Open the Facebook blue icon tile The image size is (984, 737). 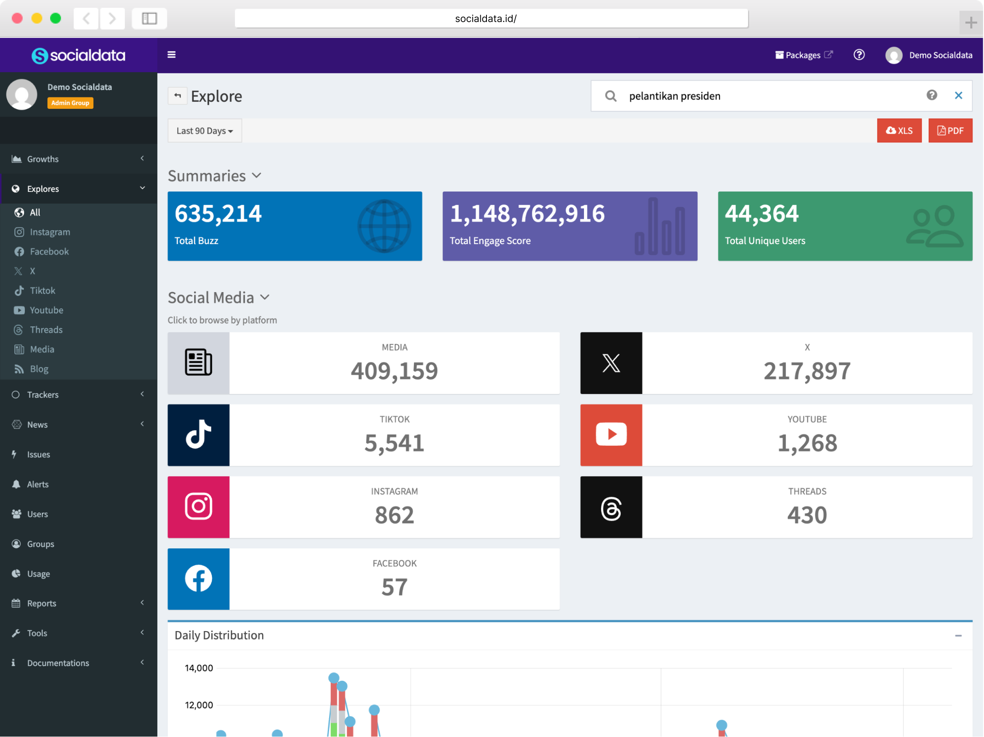pos(199,579)
